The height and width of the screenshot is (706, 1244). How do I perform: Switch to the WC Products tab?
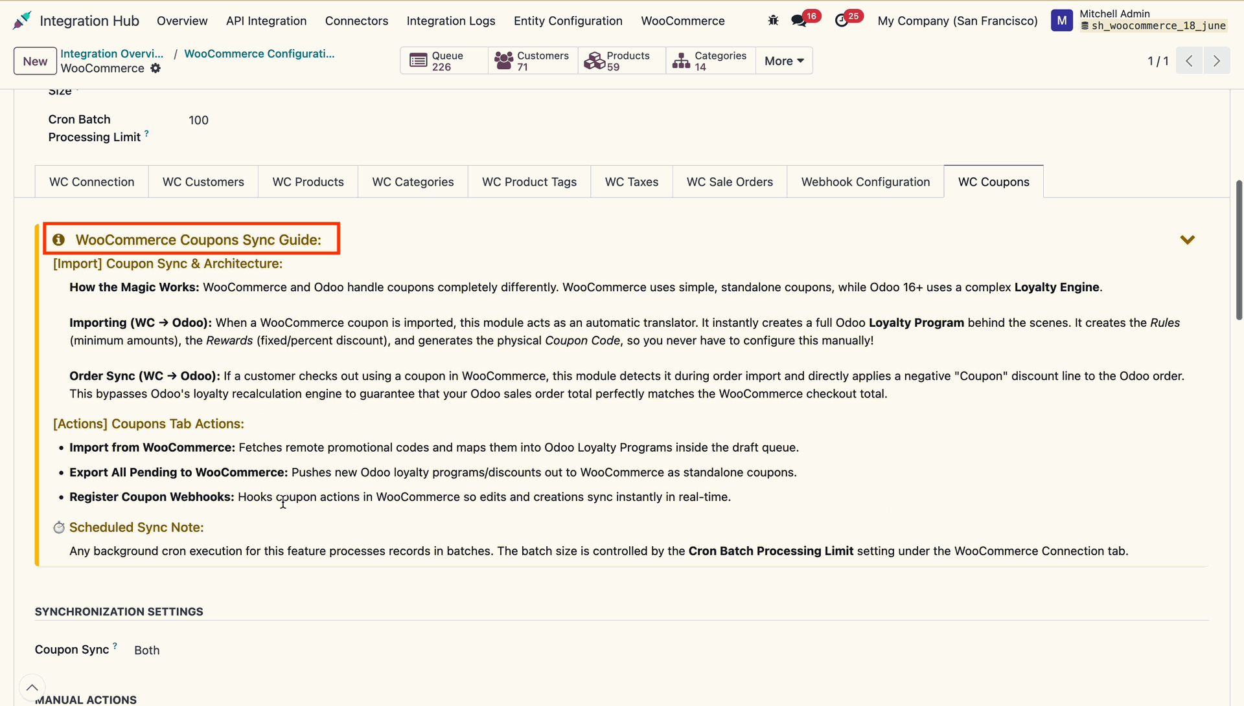(308, 182)
